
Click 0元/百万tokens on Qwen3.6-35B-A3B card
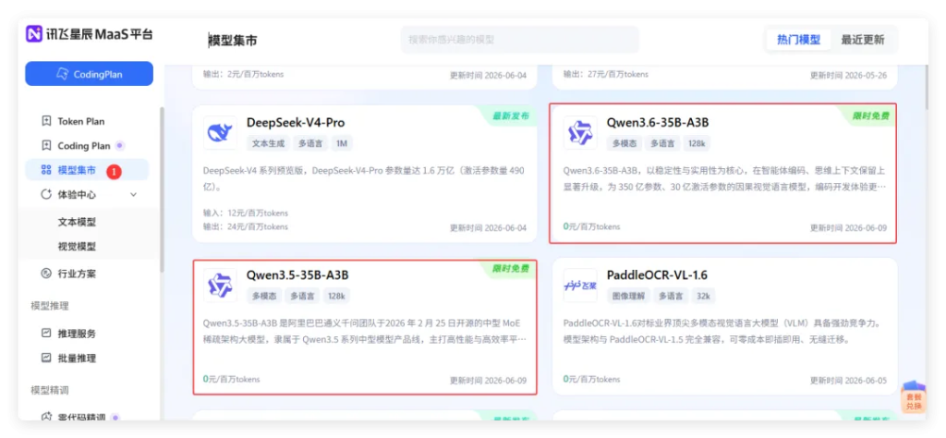coord(591,226)
